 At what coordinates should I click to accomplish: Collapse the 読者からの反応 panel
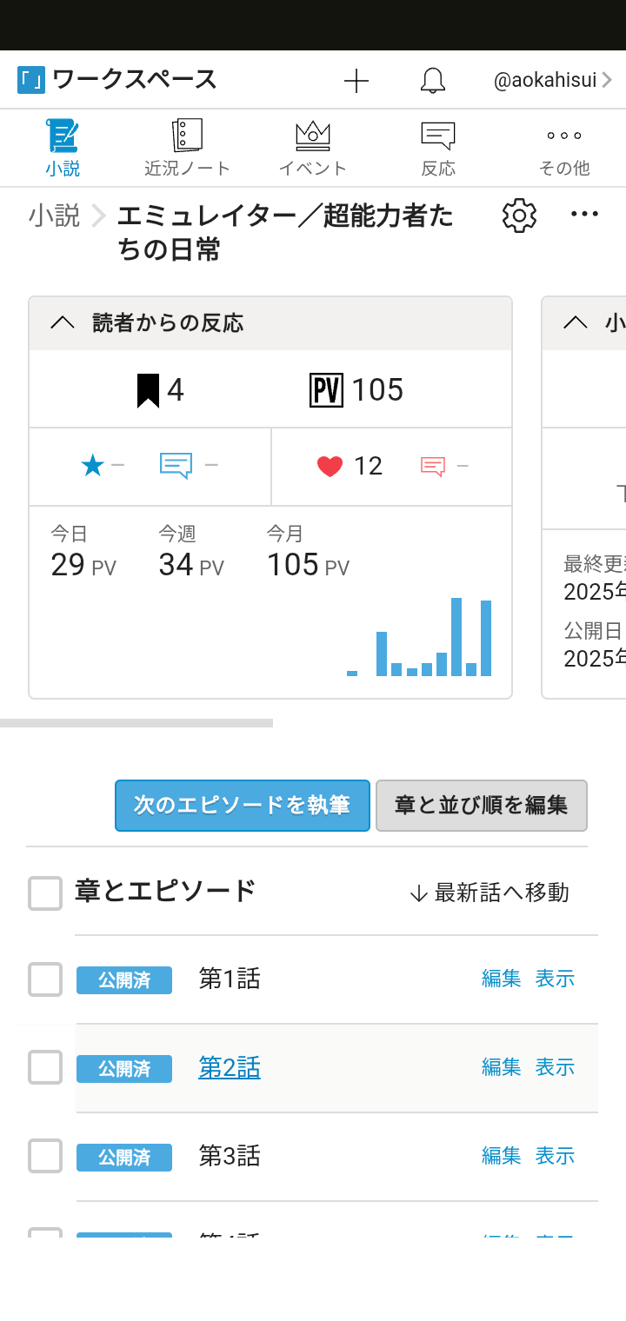coord(63,323)
